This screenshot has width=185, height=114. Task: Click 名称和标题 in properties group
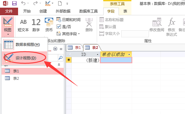[x=111, y=20]
